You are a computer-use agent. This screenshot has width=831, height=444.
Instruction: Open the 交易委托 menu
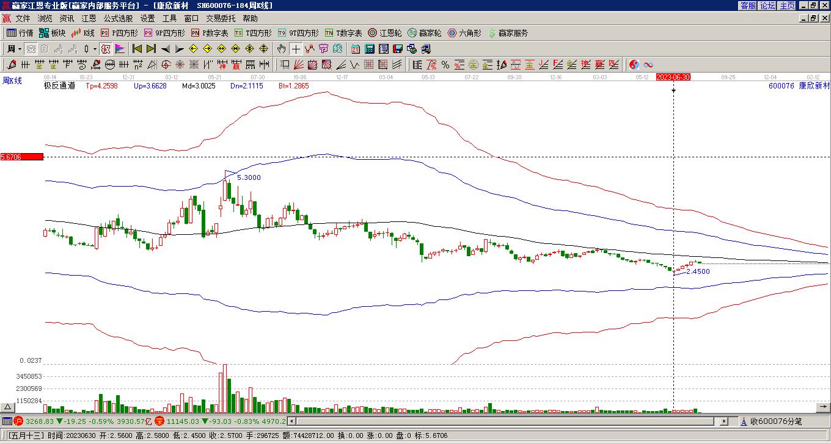pos(221,19)
